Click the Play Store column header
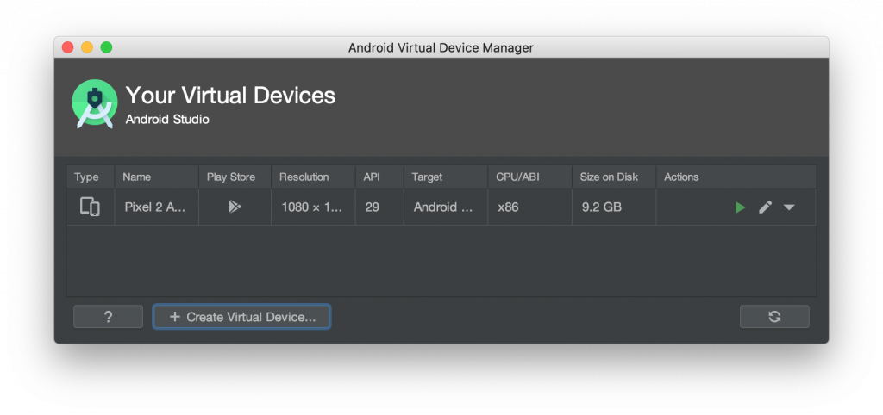The width and height of the screenshot is (883, 415). point(231,177)
